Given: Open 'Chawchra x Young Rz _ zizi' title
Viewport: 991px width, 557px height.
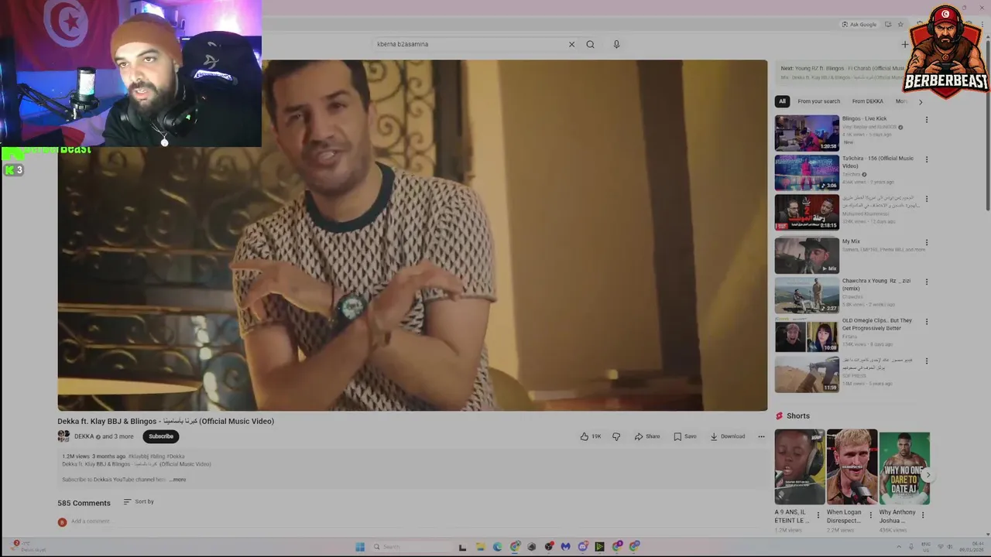Looking at the screenshot, I should pos(876,285).
